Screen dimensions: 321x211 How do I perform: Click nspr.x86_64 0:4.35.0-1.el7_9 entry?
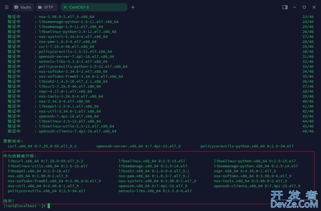(245, 171)
